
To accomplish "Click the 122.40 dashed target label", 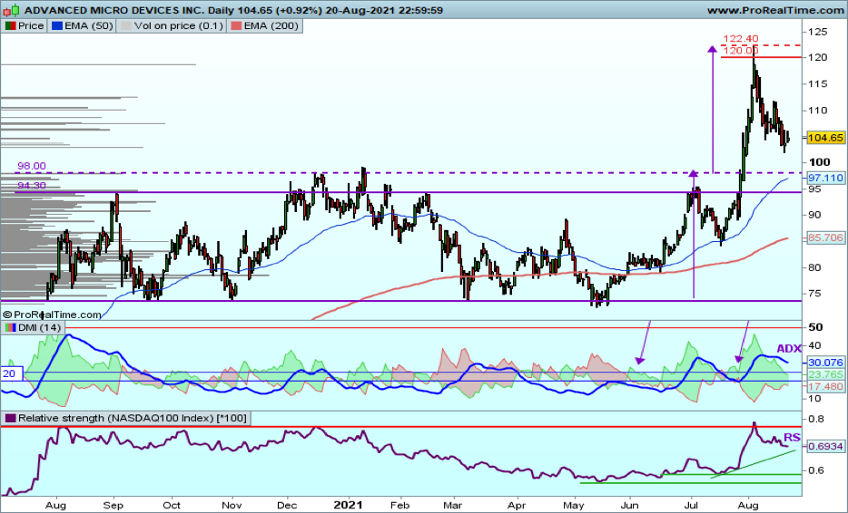I will tap(740, 38).
